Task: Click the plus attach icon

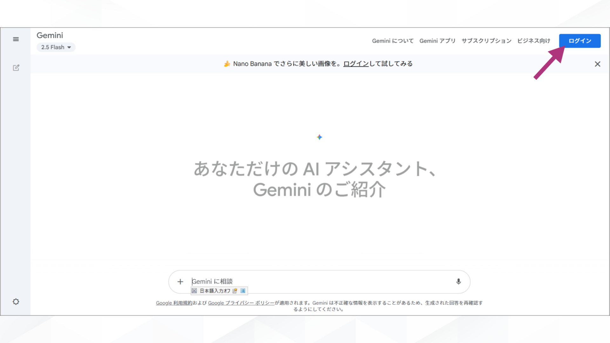Action: coord(180,282)
